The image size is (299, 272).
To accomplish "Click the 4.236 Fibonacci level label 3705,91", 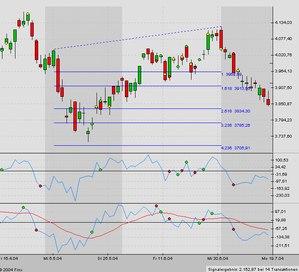I will [x=235, y=148].
